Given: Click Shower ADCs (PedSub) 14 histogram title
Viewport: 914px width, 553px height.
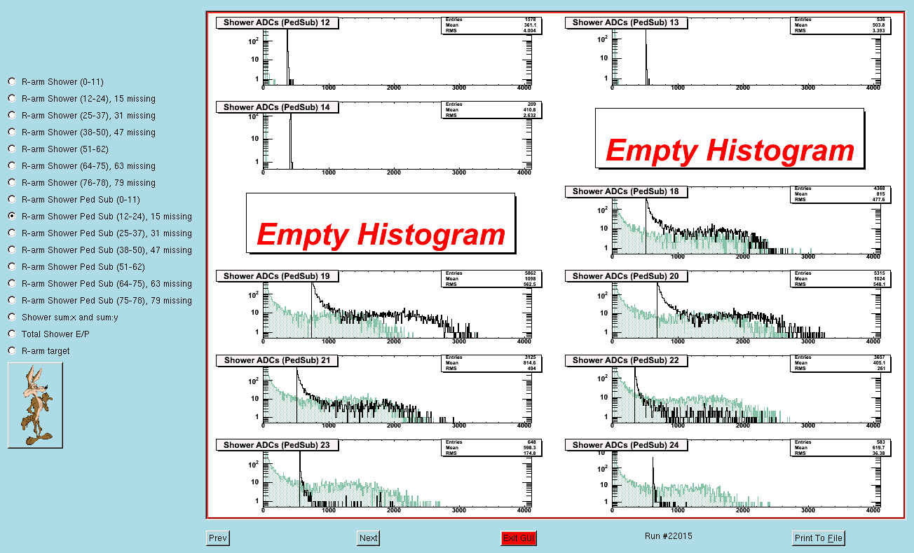Looking at the screenshot, I should click(277, 107).
